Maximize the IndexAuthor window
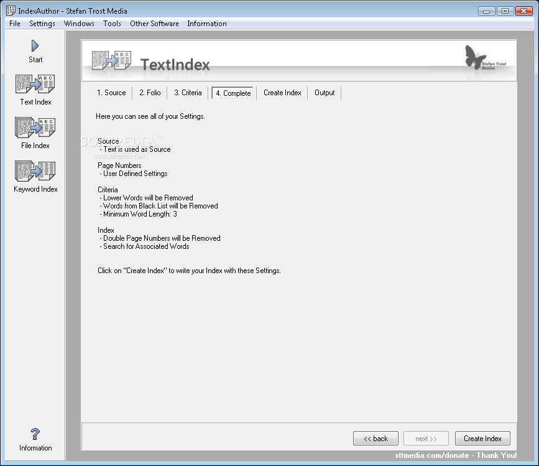The height and width of the screenshot is (466, 539). tap(505, 11)
